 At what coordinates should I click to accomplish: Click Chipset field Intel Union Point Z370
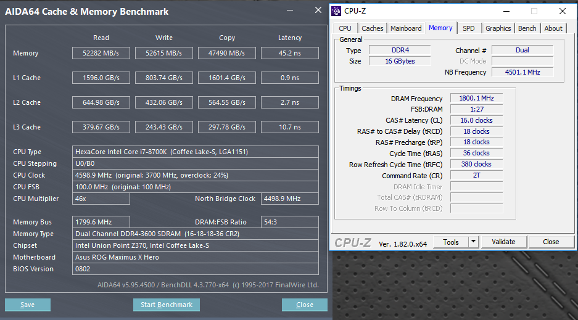(x=196, y=245)
